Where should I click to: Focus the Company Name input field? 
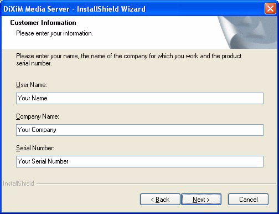139,130
